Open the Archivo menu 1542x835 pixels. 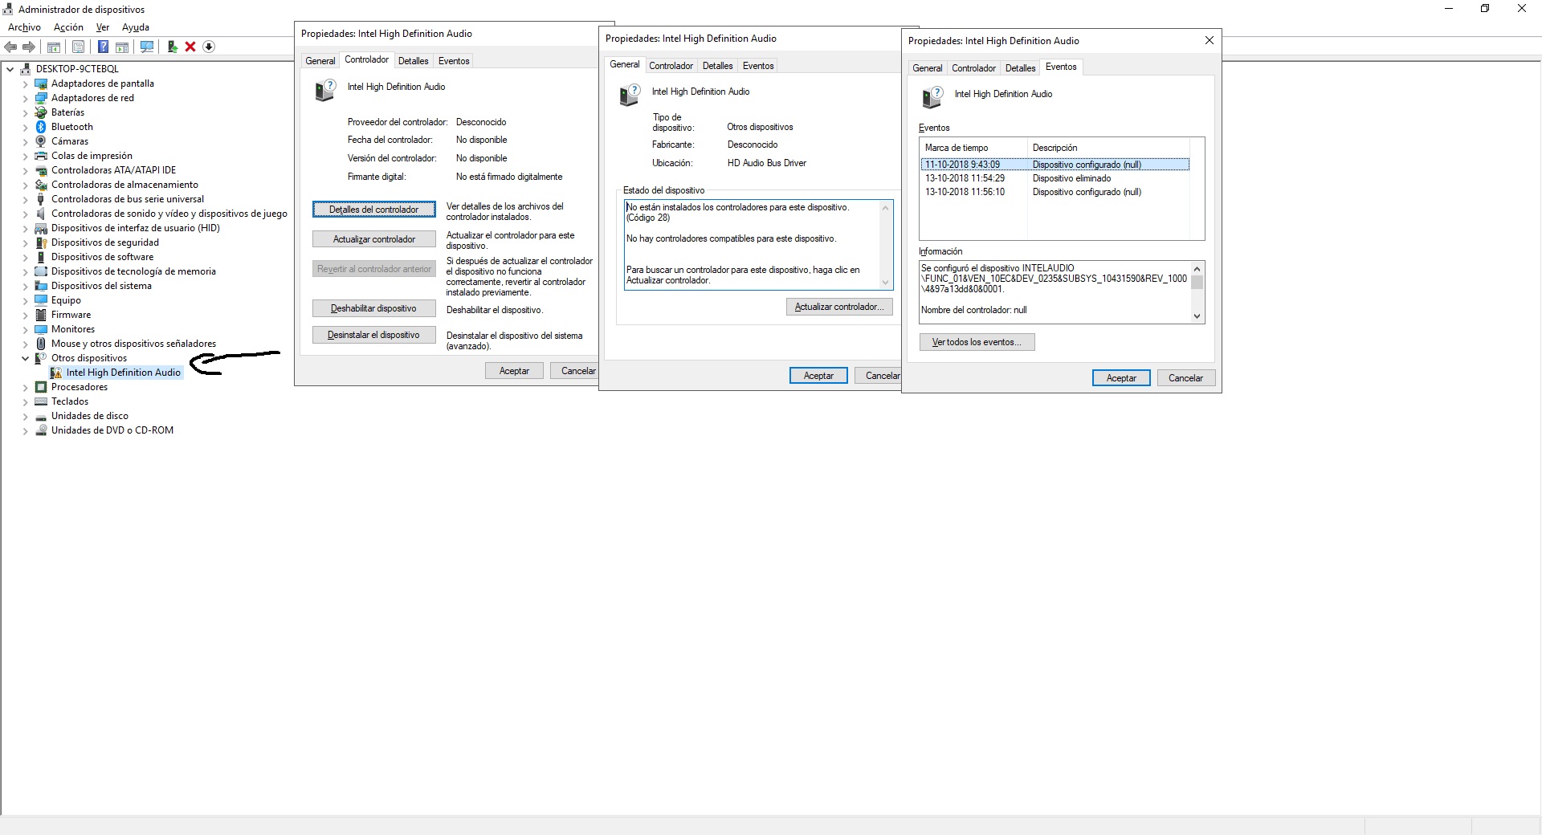[24, 27]
